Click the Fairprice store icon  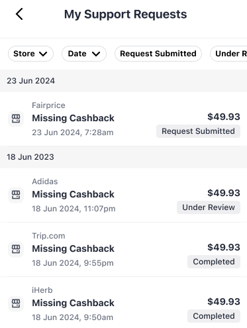click(x=16, y=119)
